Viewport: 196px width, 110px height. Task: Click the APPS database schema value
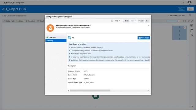click(85, 71)
